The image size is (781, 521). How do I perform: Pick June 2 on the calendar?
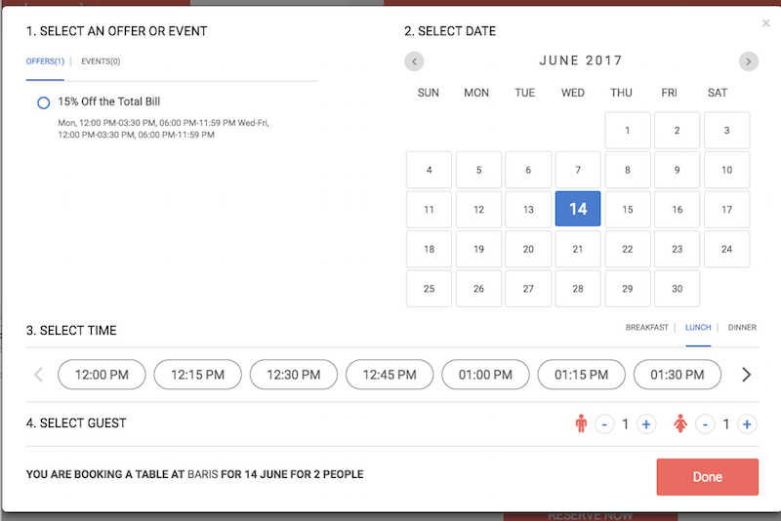[x=677, y=131]
